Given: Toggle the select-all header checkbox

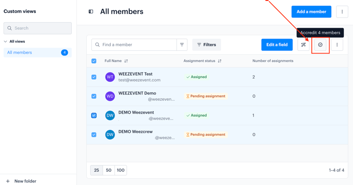Looking at the screenshot, I should (94, 61).
